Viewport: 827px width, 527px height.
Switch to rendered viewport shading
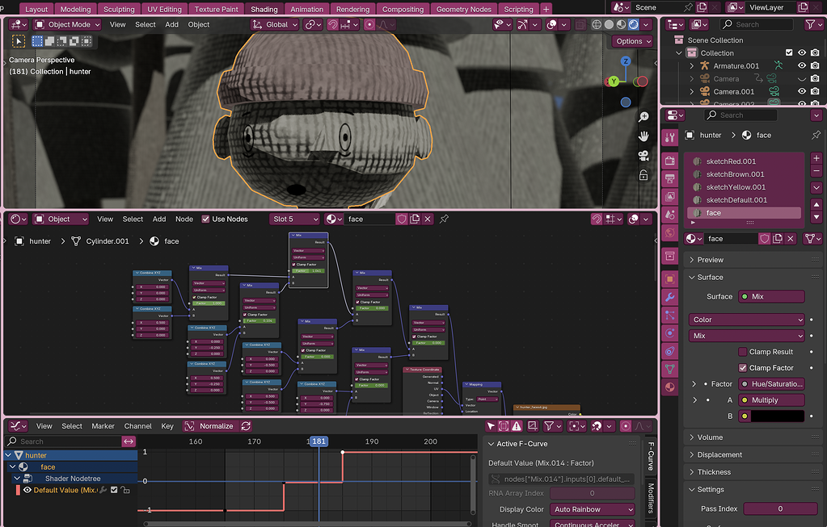(x=634, y=24)
